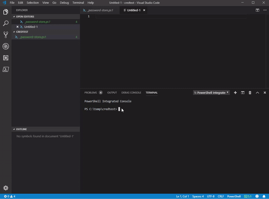Open the Go menu
Screen dimensions: 269x199
click(54, 3)
